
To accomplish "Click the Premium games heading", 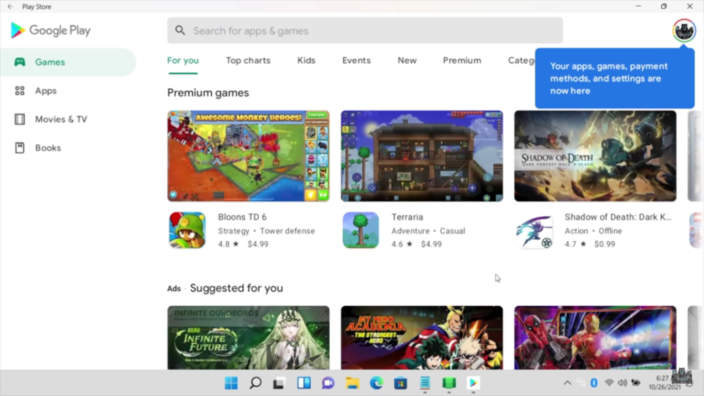I will pyautogui.click(x=208, y=93).
